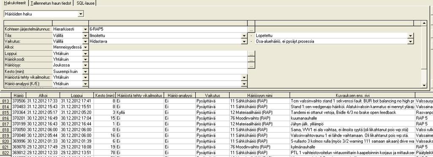Click the 6-RAP5 input field
Viewport: 433px width, 157px height.
(x=168, y=29)
